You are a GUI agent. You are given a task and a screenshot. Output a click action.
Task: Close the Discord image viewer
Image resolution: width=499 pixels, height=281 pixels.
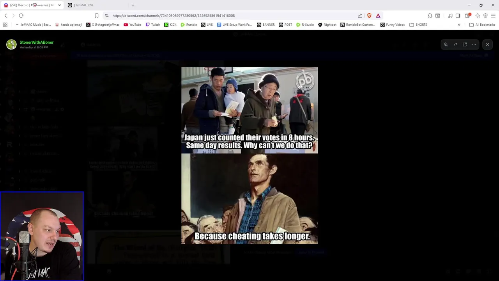pyautogui.click(x=487, y=44)
